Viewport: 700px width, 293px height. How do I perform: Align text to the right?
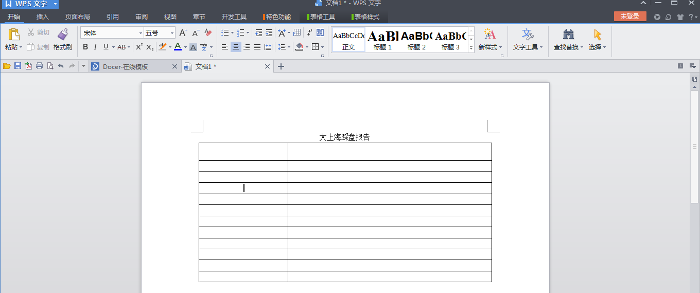(247, 47)
